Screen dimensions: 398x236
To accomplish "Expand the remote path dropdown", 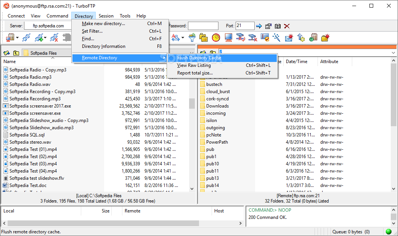I will click(393, 52).
